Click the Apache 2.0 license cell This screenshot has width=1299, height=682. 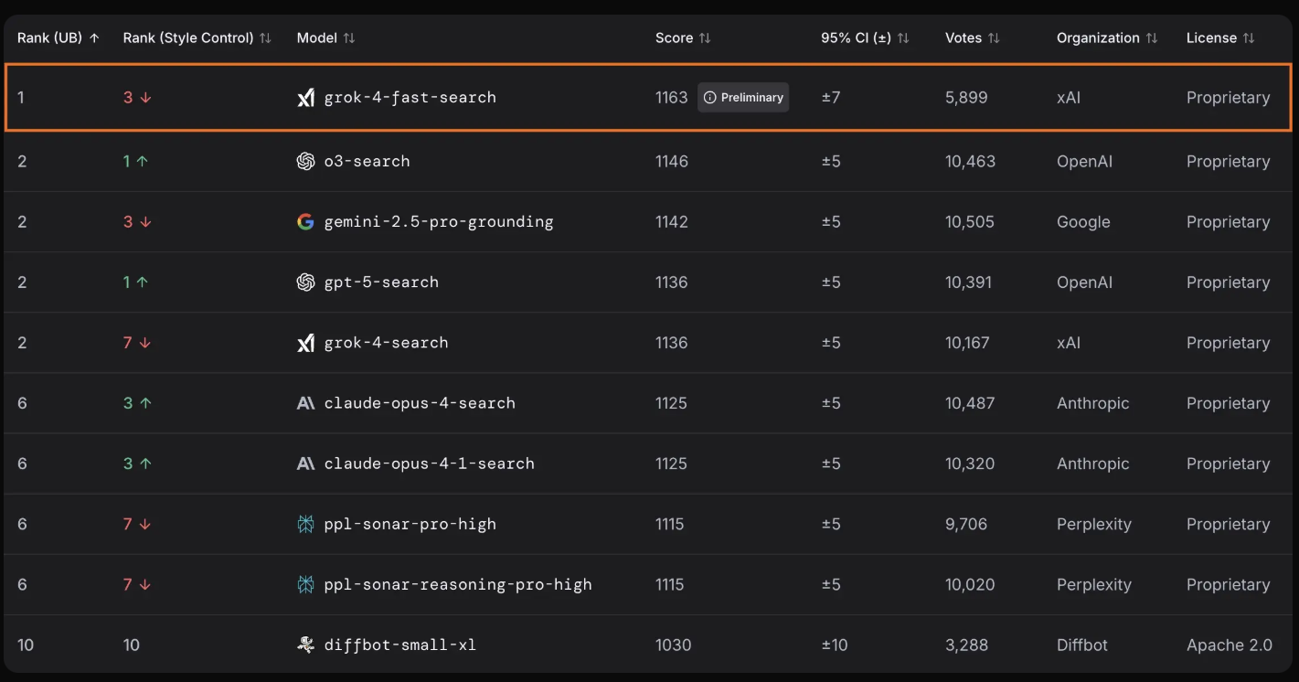[x=1230, y=645]
